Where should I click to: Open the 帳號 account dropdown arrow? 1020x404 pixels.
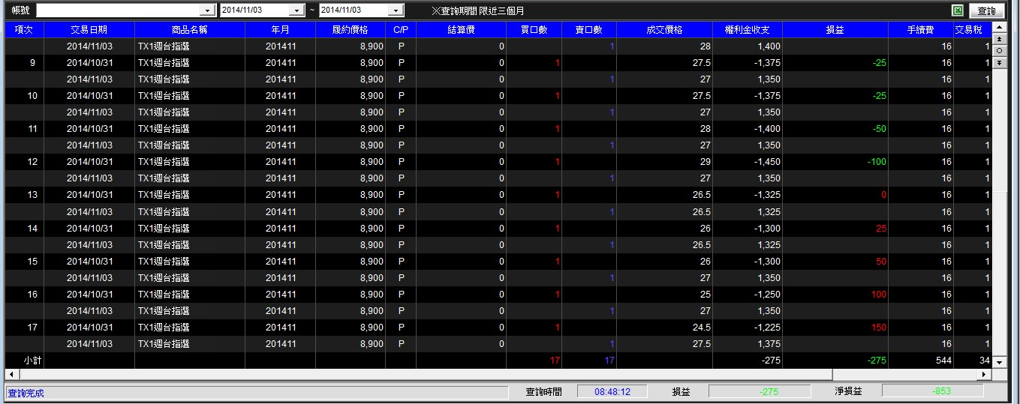207,10
